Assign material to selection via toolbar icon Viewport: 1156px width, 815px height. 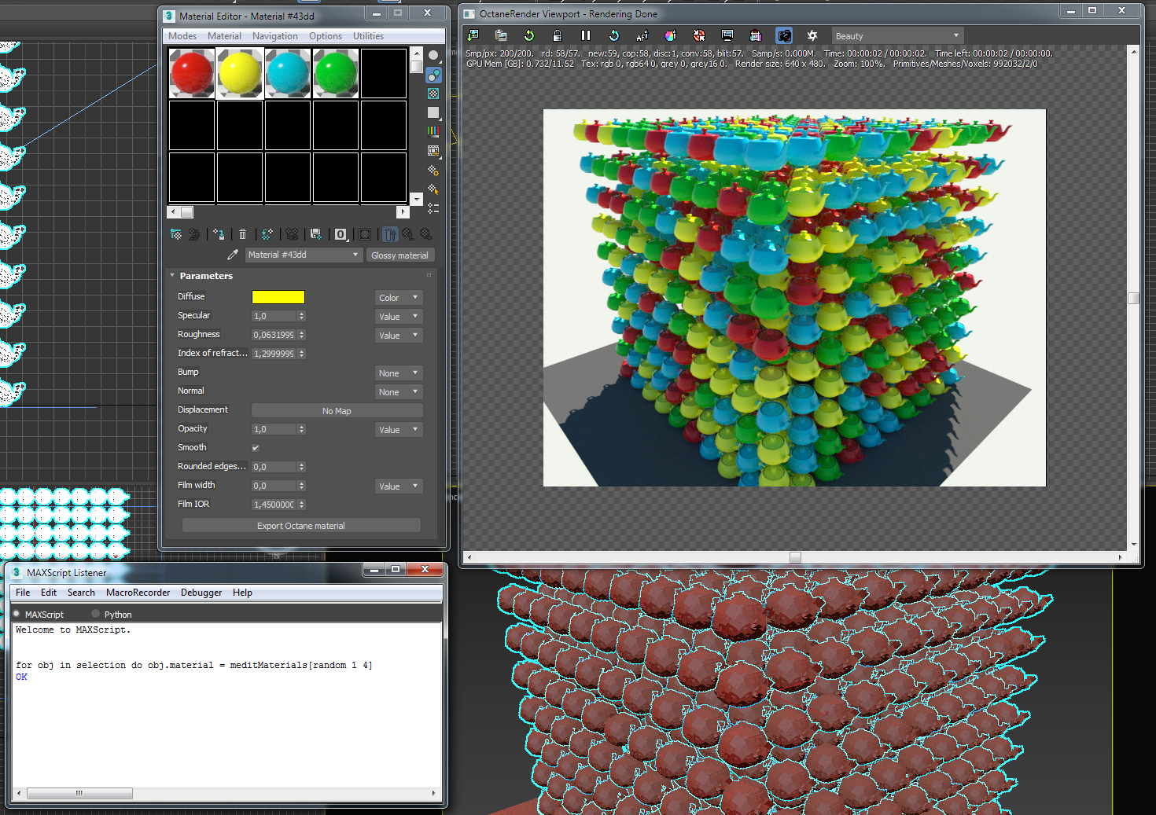219,234
